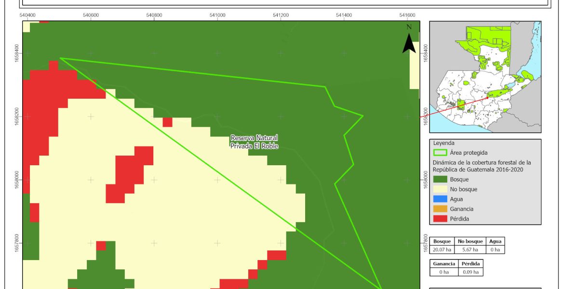The width and height of the screenshot is (564, 289).
Task: Select the red location marker on inset map
Action: [487, 97]
